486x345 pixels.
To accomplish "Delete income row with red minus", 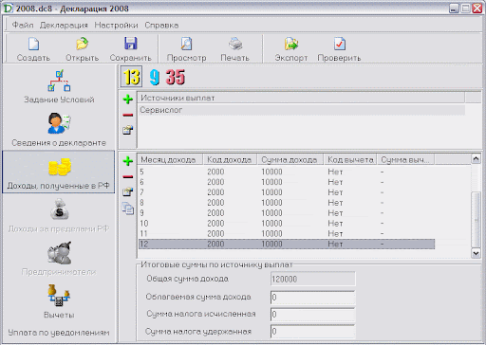I will pyautogui.click(x=128, y=176).
